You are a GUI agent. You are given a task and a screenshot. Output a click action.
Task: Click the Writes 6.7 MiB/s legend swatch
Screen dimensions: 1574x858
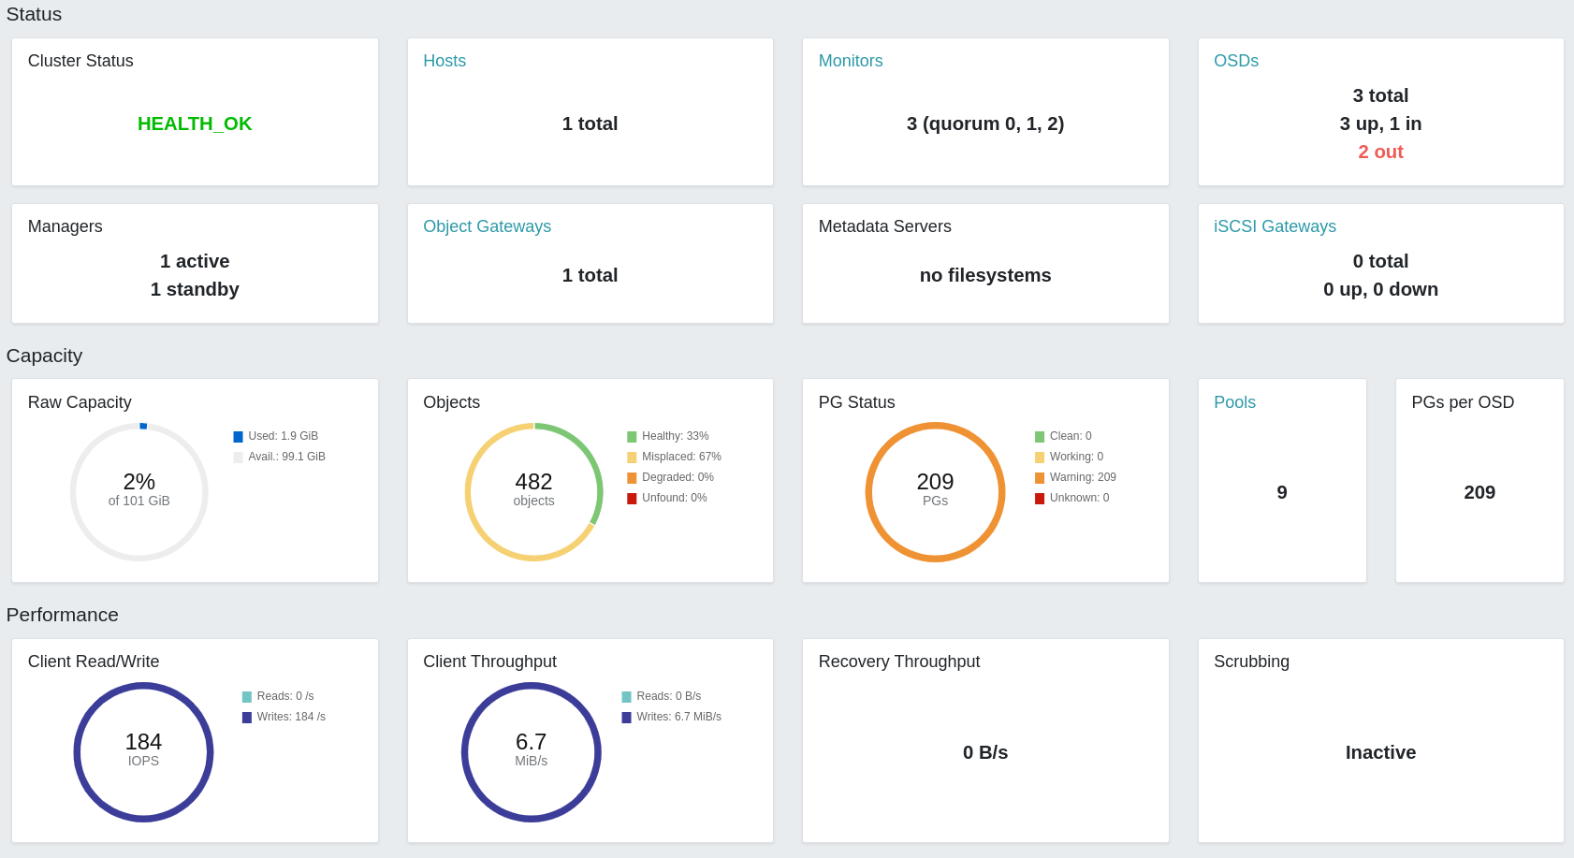coord(626,718)
